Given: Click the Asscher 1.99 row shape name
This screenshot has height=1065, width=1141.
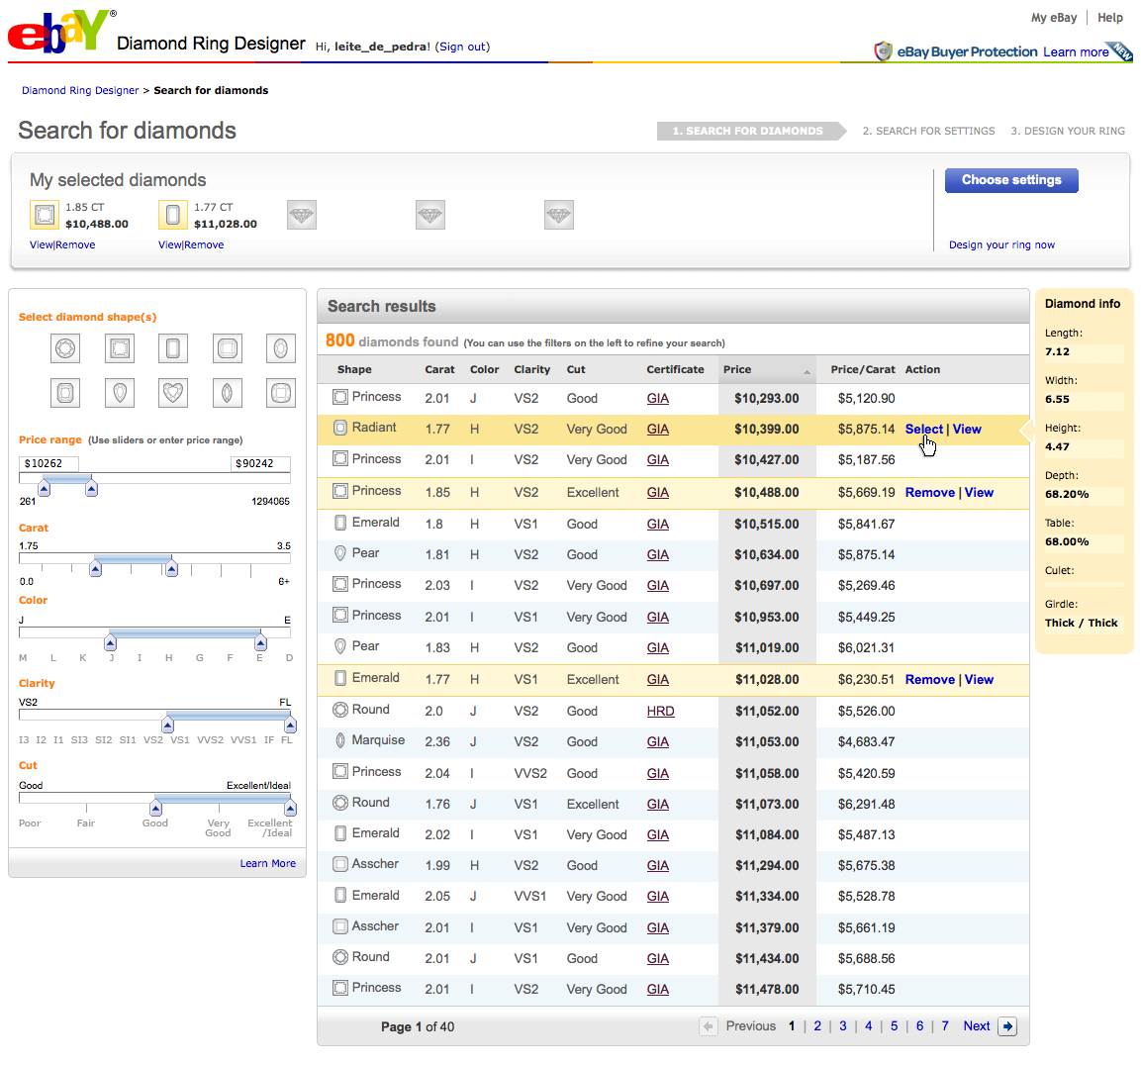Looking at the screenshot, I should pos(375,864).
